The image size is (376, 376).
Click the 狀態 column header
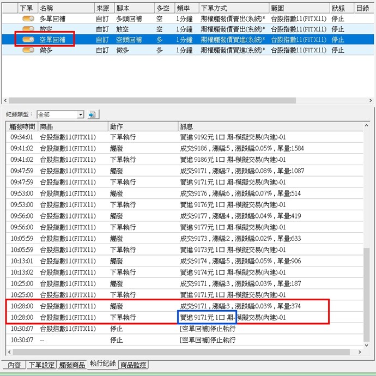pos(342,8)
